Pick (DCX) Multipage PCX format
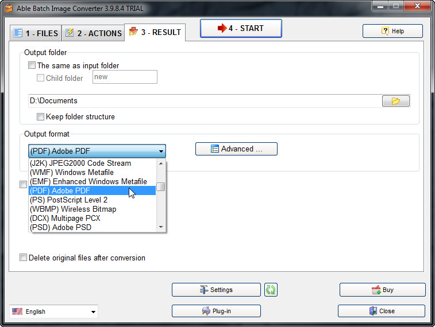The image size is (435, 327). pyautogui.click(x=93, y=218)
